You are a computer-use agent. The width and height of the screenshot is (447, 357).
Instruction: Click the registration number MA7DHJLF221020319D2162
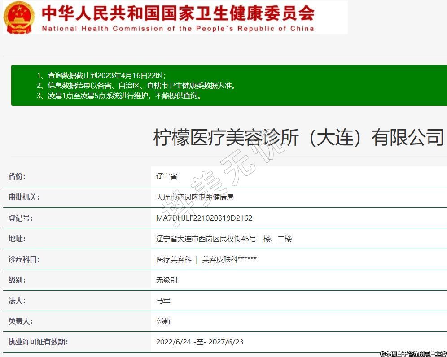coord(204,218)
